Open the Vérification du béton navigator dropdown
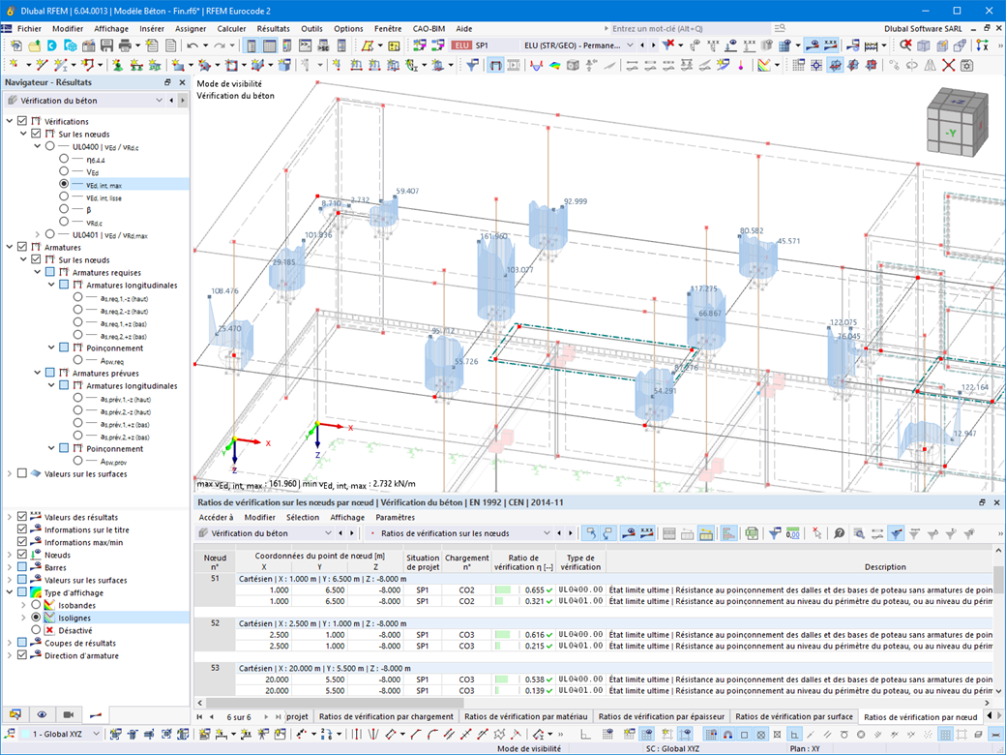This screenshot has height=755, width=1006. click(x=159, y=101)
